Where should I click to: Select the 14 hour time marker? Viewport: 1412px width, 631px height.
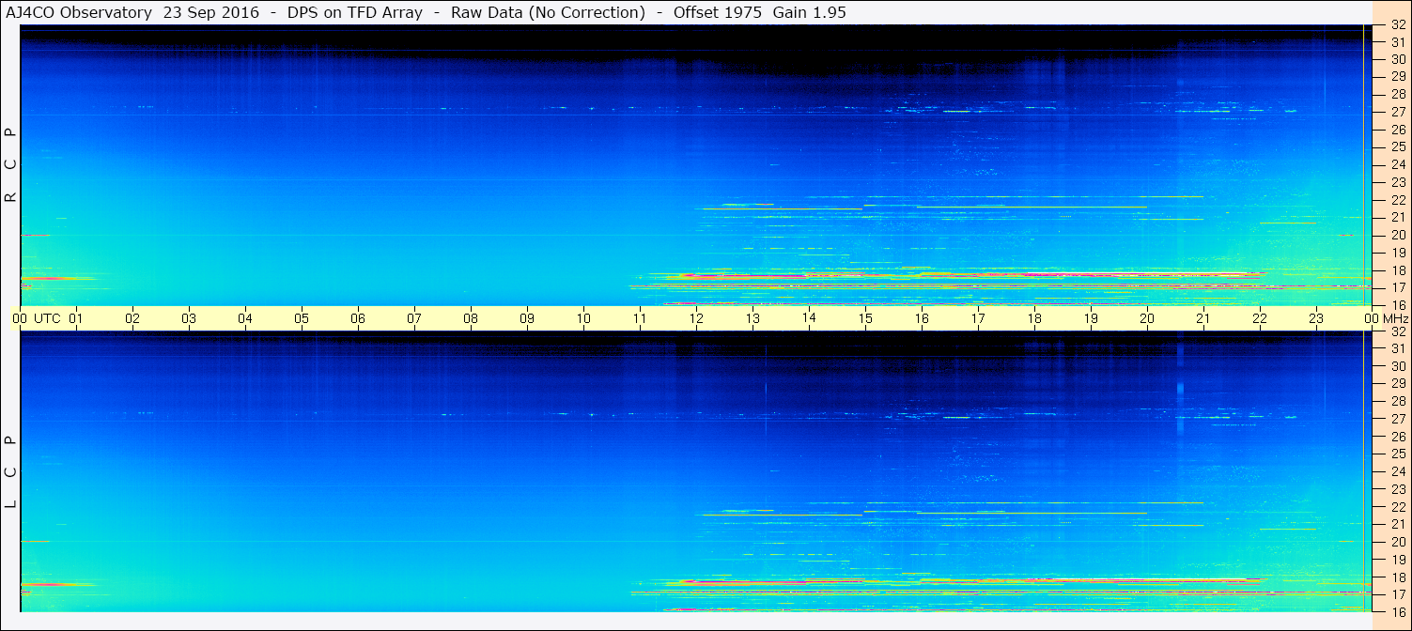click(809, 318)
